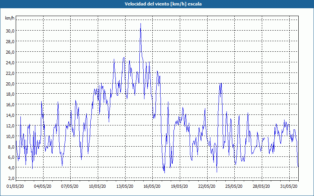Image resolution: width=314 pixels, height=196 pixels.
Task: Click the '26,0' y-axis value
Action: pyautogui.click(x=10, y=52)
